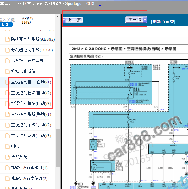The image size is (188, 189).
Task: Select 空调控制模块(自动)(3) entry
Action: tap(31, 104)
